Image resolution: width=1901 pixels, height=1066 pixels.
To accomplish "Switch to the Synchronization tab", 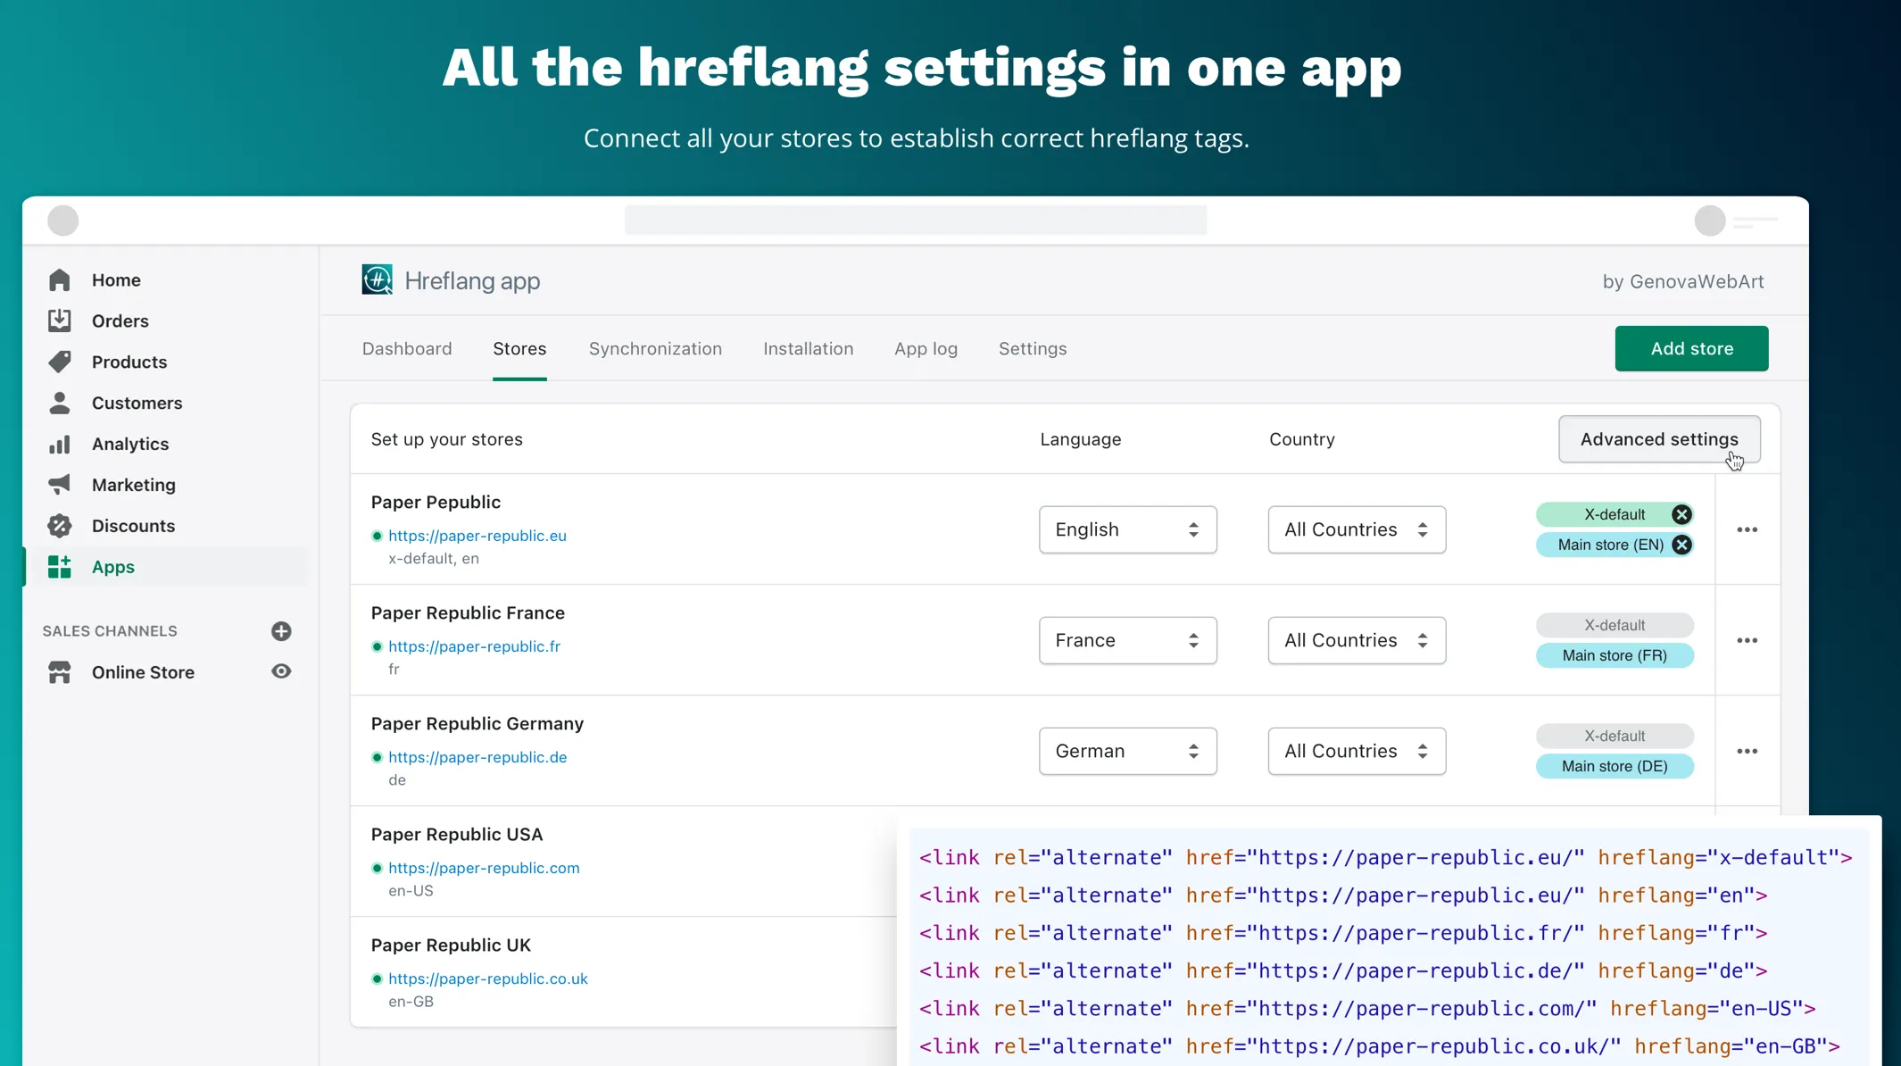I will click(x=655, y=348).
